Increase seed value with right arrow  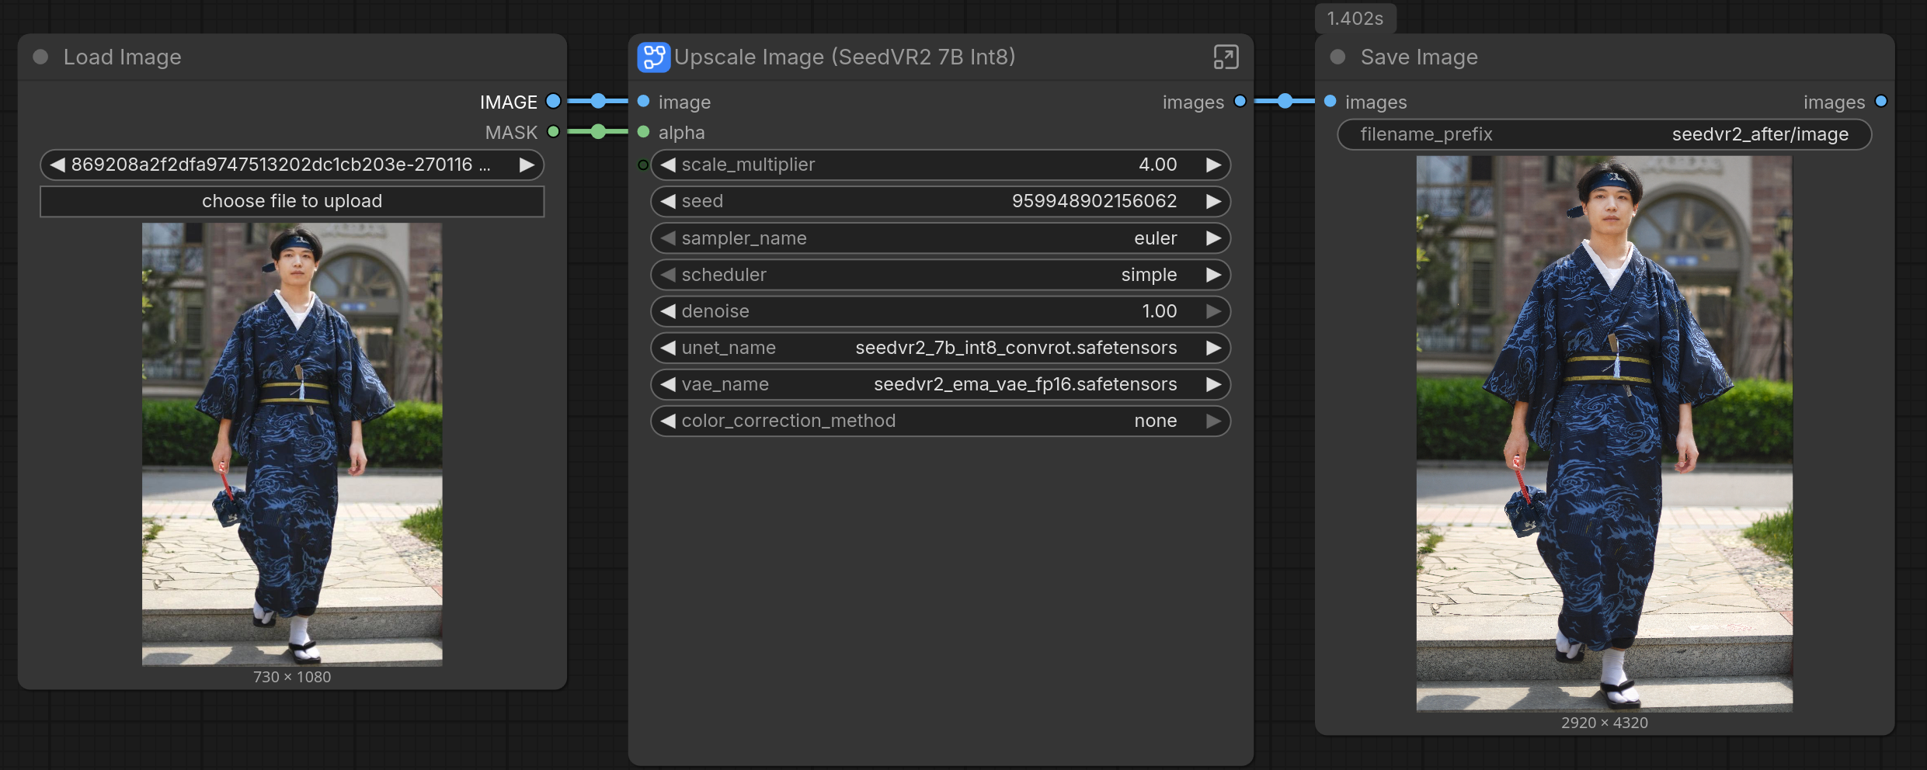(x=1213, y=201)
